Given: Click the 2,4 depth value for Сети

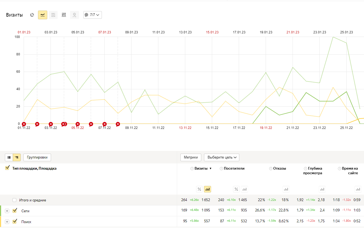Looking at the screenshot, I should tap(322, 210).
